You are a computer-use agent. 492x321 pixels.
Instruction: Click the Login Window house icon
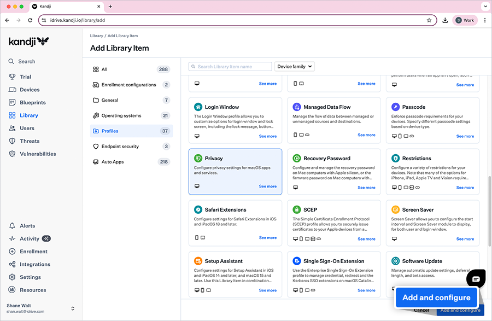[198, 107]
